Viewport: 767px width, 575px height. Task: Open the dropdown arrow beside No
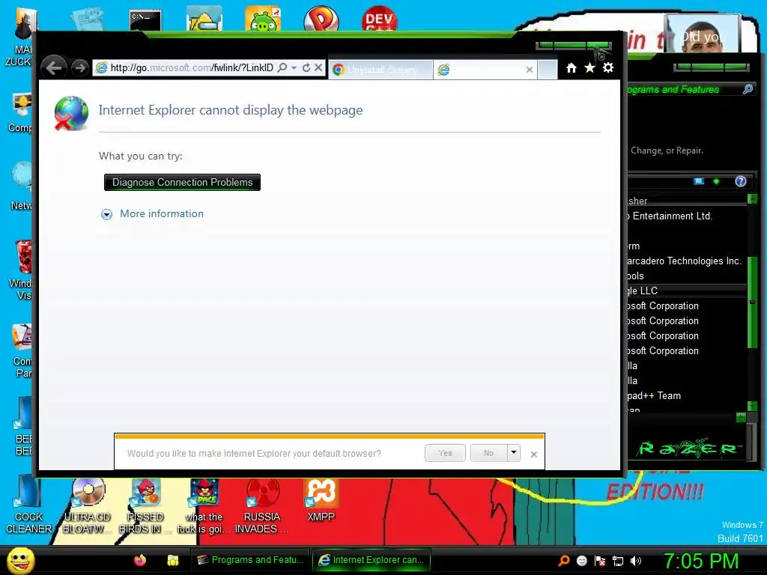[514, 453]
